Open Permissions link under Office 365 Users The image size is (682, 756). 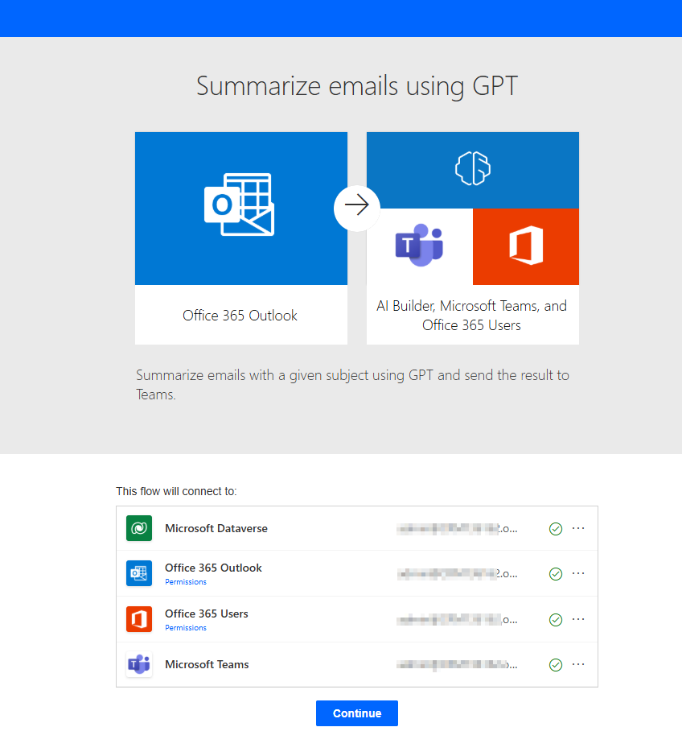tap(186, 628)
